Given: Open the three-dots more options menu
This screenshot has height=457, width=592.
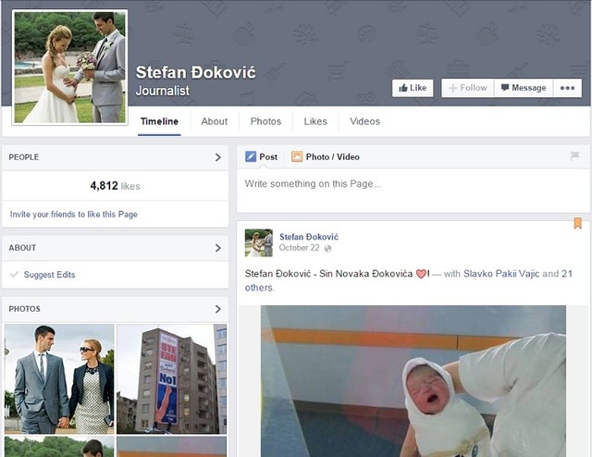Looking at the screenshot, I should 567,88.
